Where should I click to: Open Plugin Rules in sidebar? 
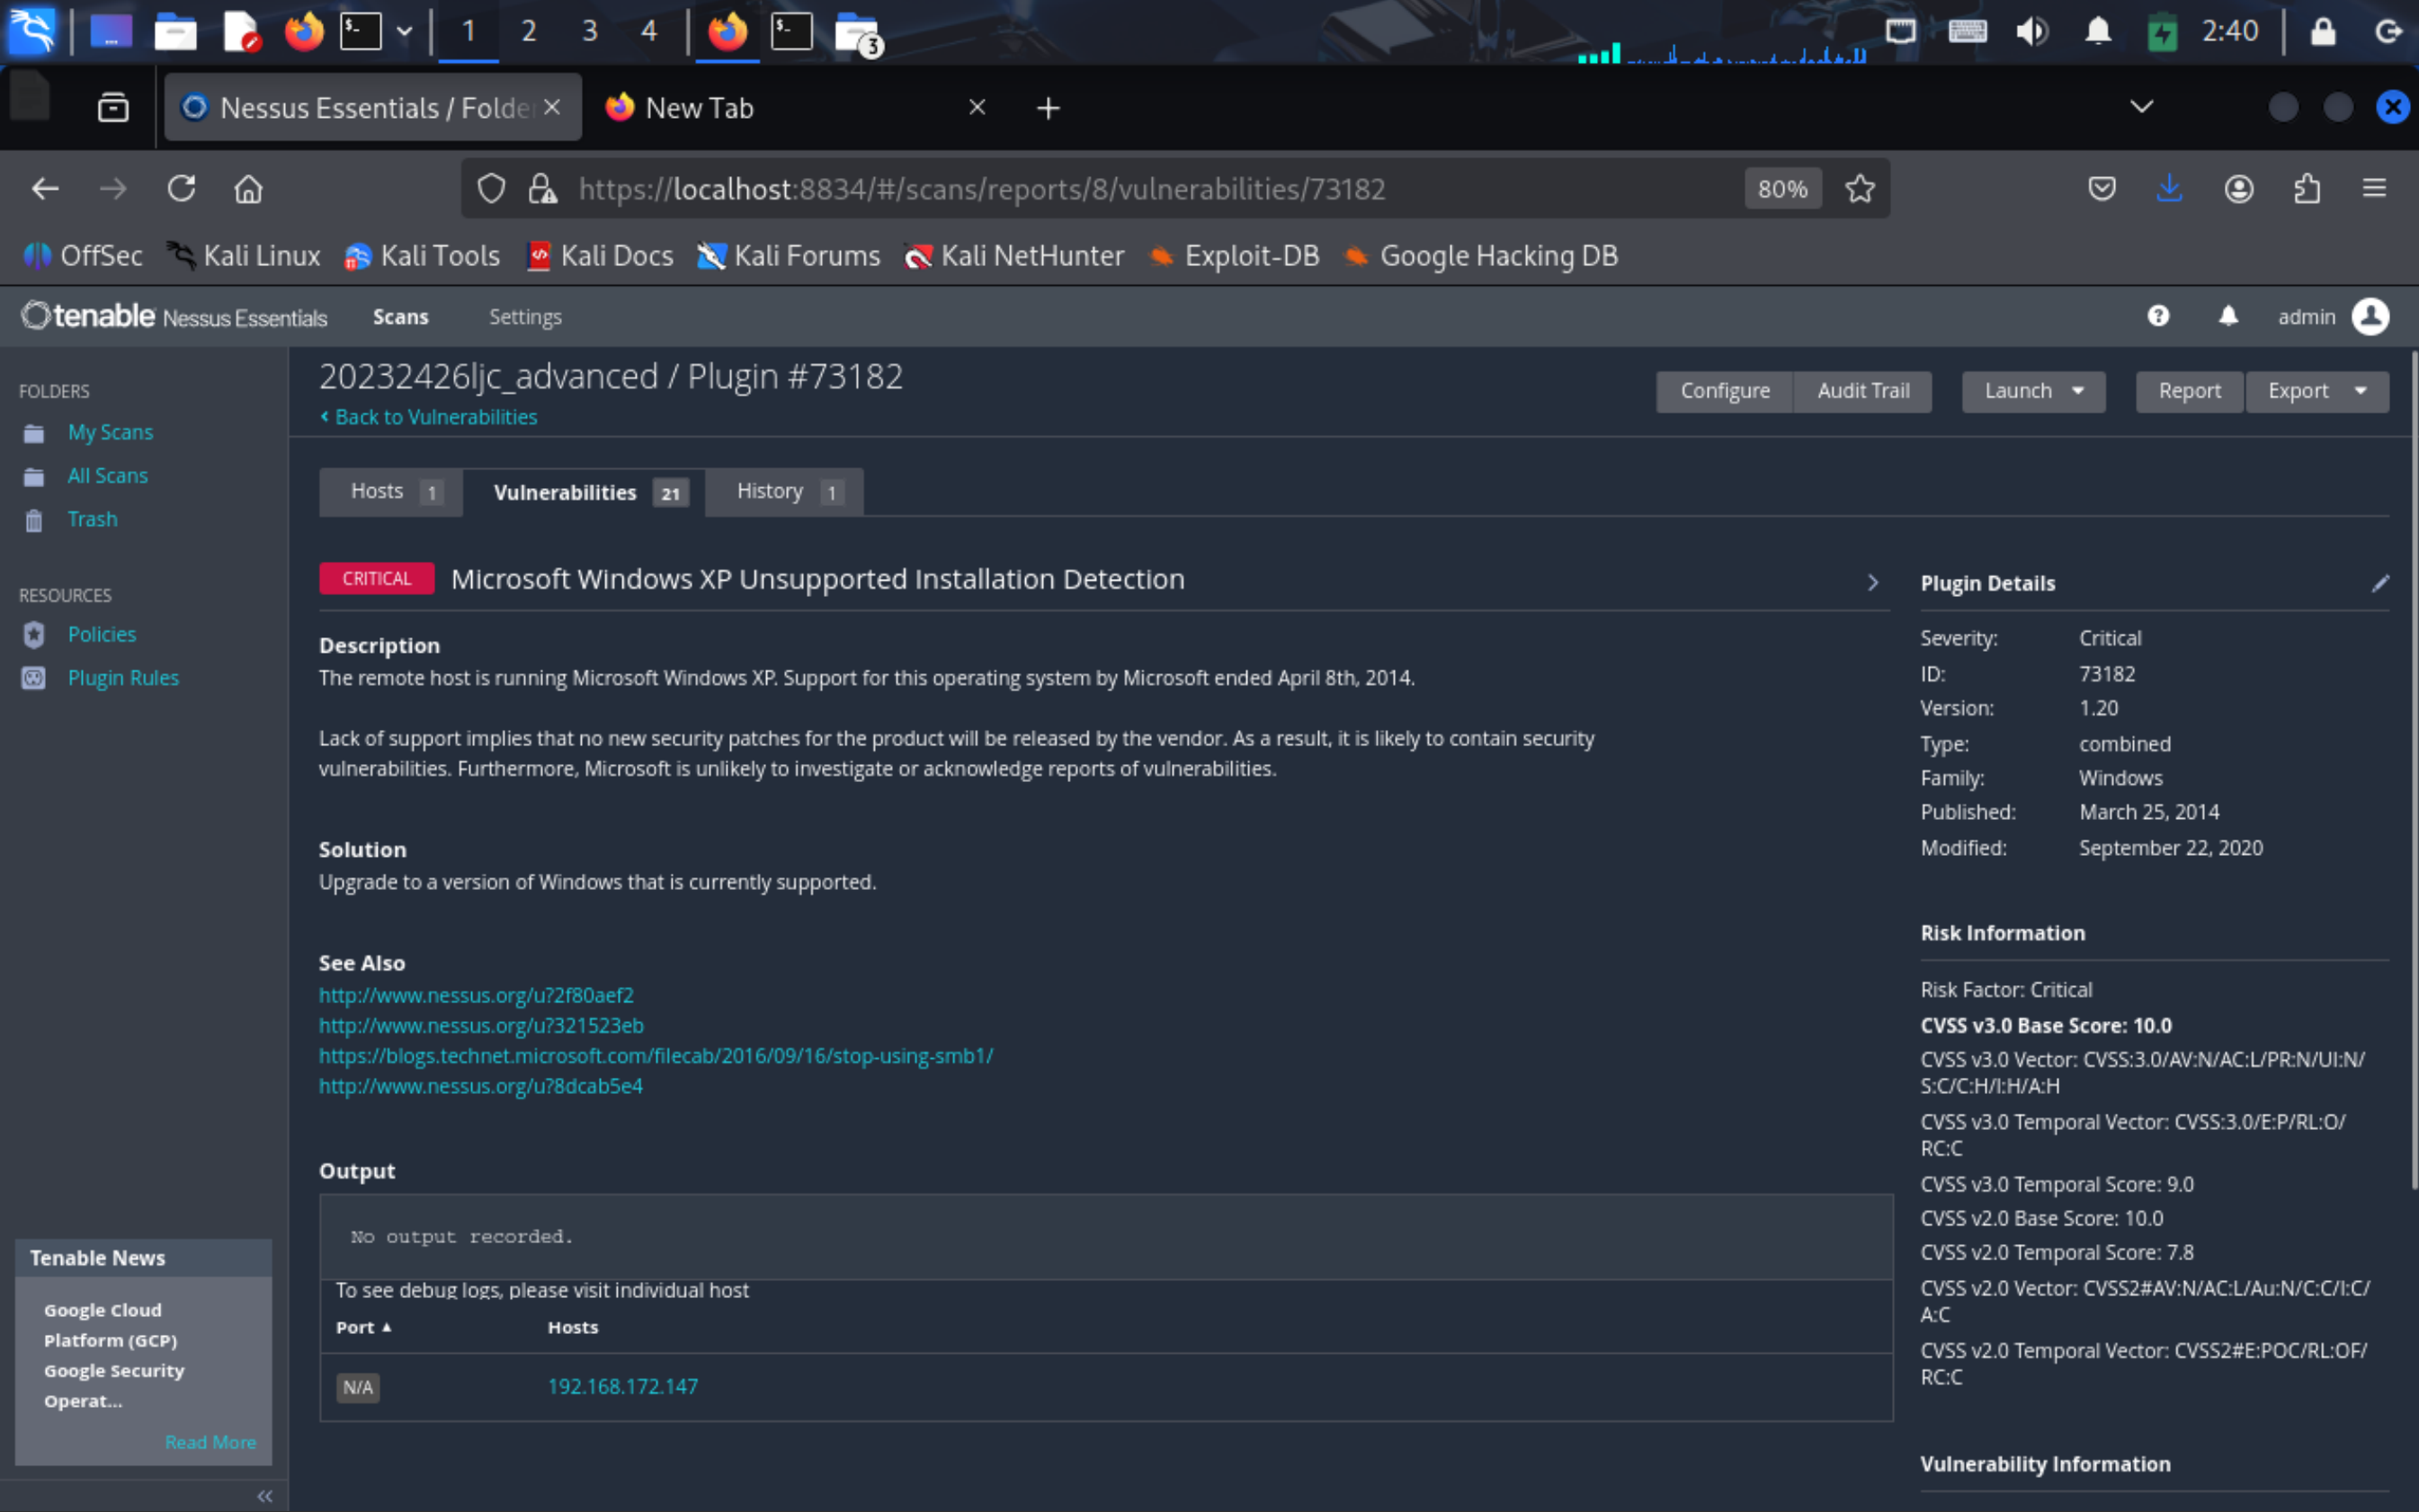point(122,677)
